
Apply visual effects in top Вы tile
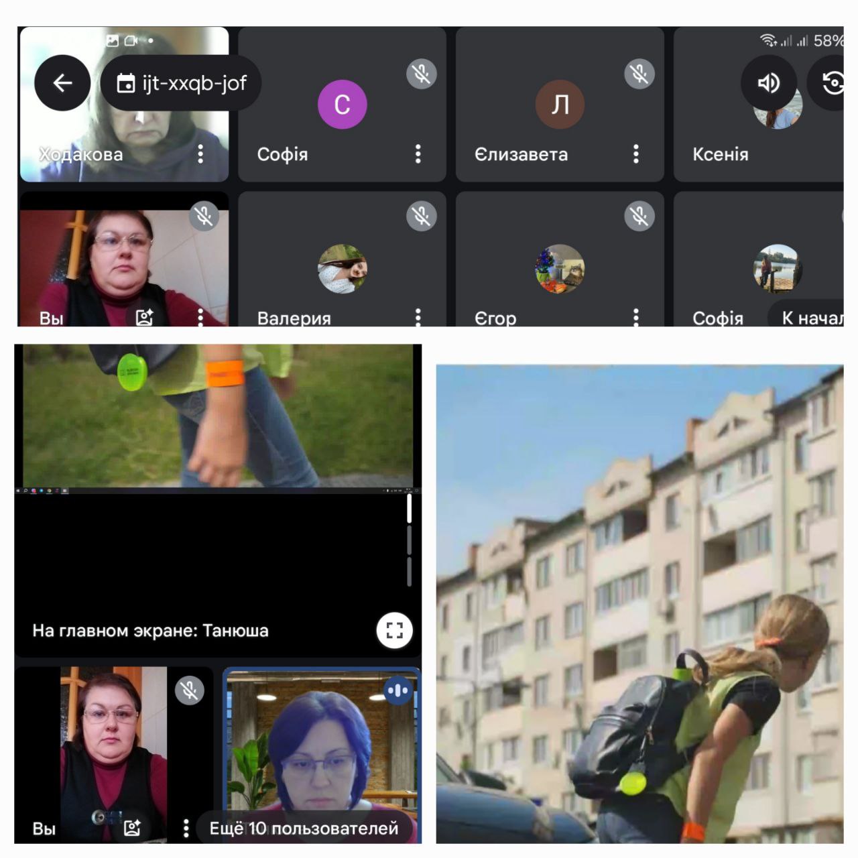tap(145, 317)
